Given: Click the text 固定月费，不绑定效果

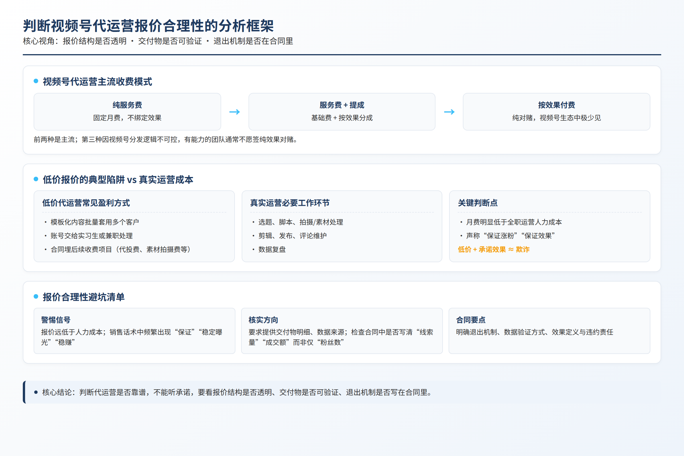Looking at the screenshot, I should (127, 118).
